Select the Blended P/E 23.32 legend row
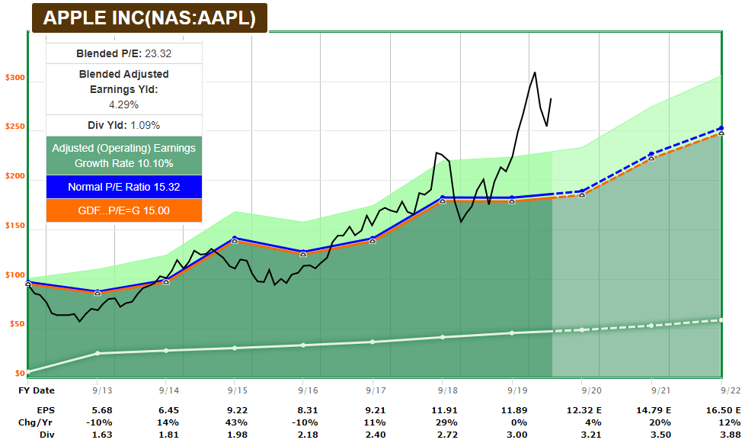This screenshot has height=443, width=745. (x=124, y=53)
